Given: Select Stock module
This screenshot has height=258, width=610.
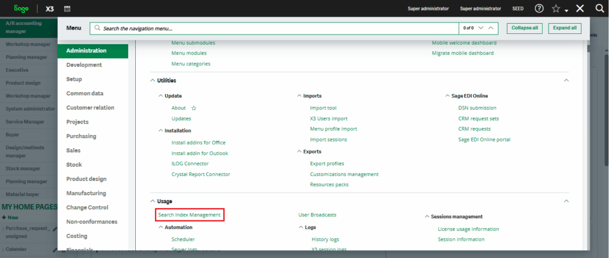Looking at the screenshot, I should pos(74,165).
